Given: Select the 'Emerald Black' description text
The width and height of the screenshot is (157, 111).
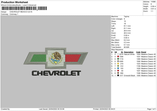Looking at the screenshot, I should tap(130, 76).
